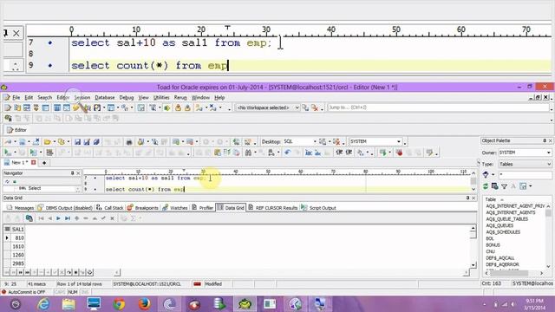Open the Database menu

(x=105, y=97)
